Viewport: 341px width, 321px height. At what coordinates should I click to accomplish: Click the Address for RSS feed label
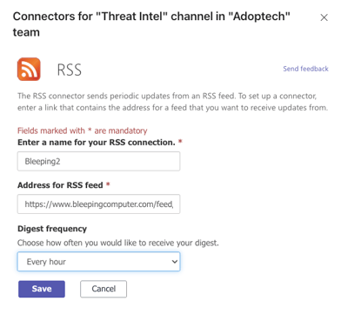pos(60,185)
